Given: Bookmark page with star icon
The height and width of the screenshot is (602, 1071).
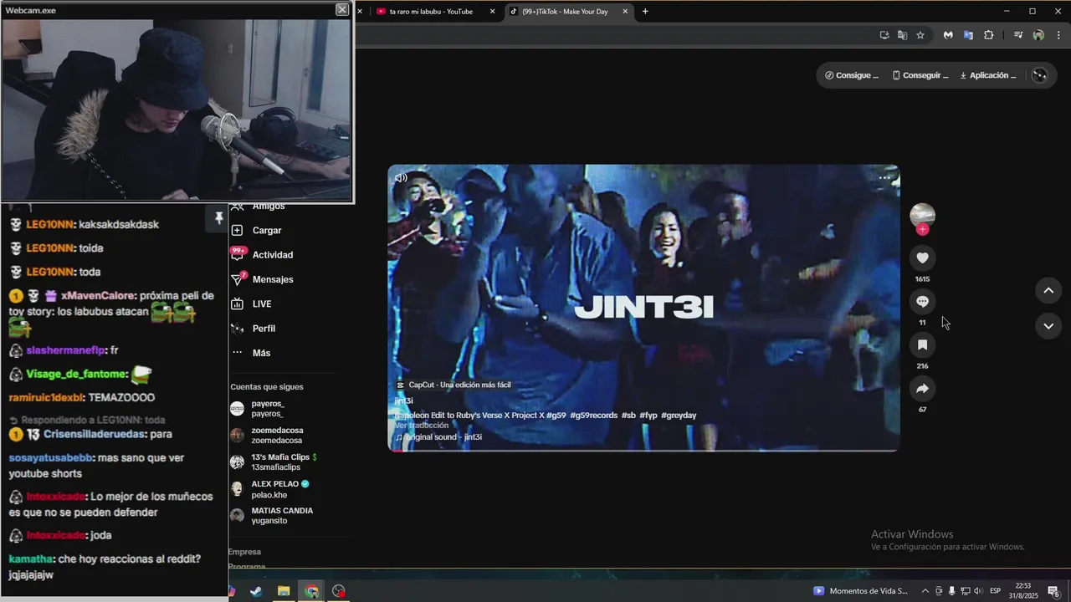Looking at the screenshot, I should 920,35.
